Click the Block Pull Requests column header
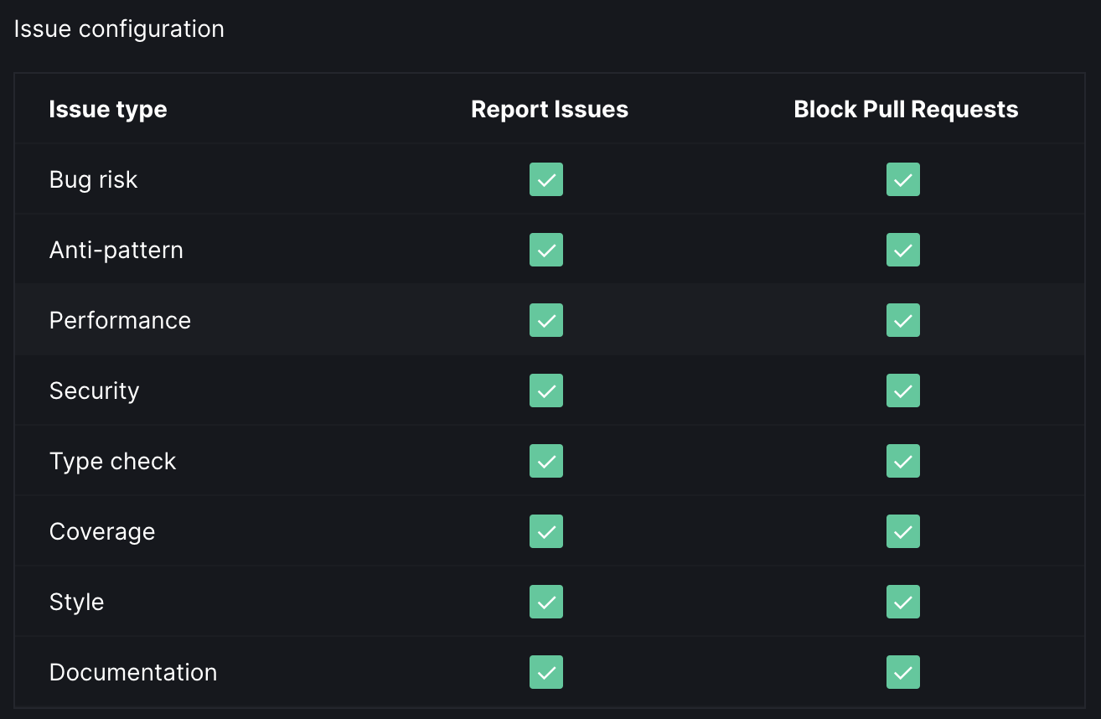This screenshot has width=1101, height=719. 905,109
